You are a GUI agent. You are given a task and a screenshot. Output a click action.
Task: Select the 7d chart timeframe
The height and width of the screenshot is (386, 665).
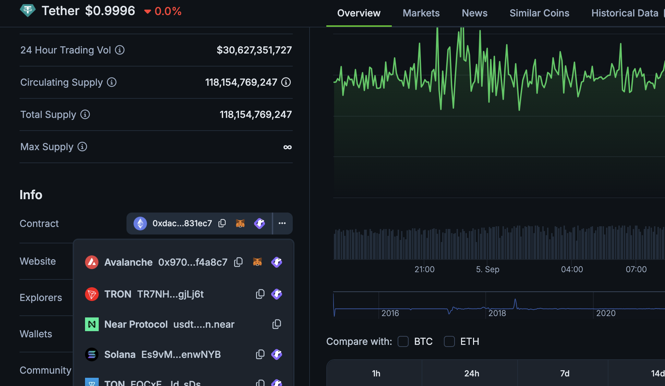tap(565, 373)
